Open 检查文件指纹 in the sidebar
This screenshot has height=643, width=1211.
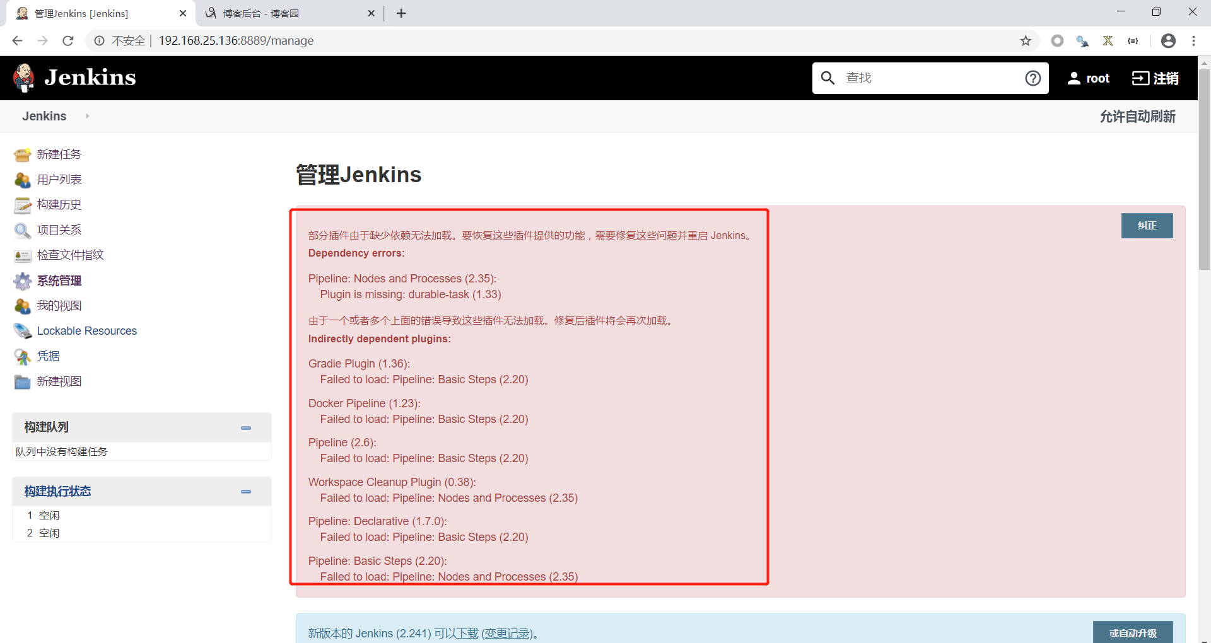point(71,255)
